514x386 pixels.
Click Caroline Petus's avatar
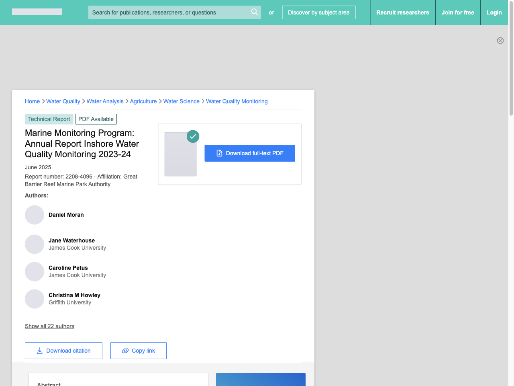click(x=35, y=272)
